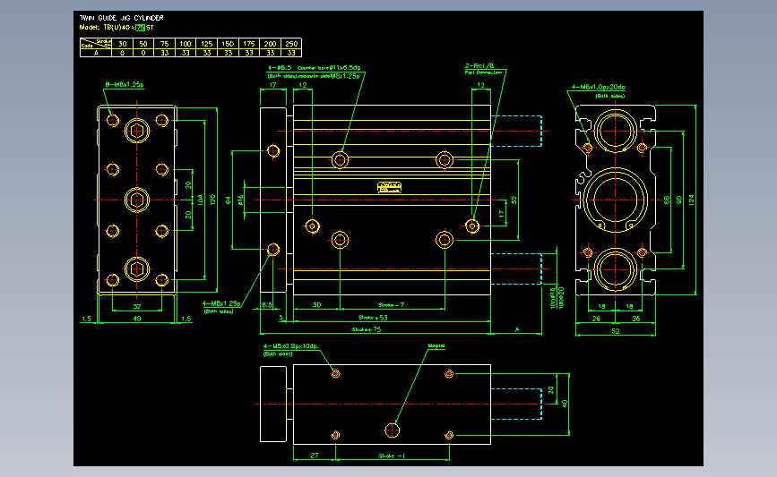This screenshot has height=477, width=777.
Task: Click row label A in stroke table
Action: click(x=96, y=53)
